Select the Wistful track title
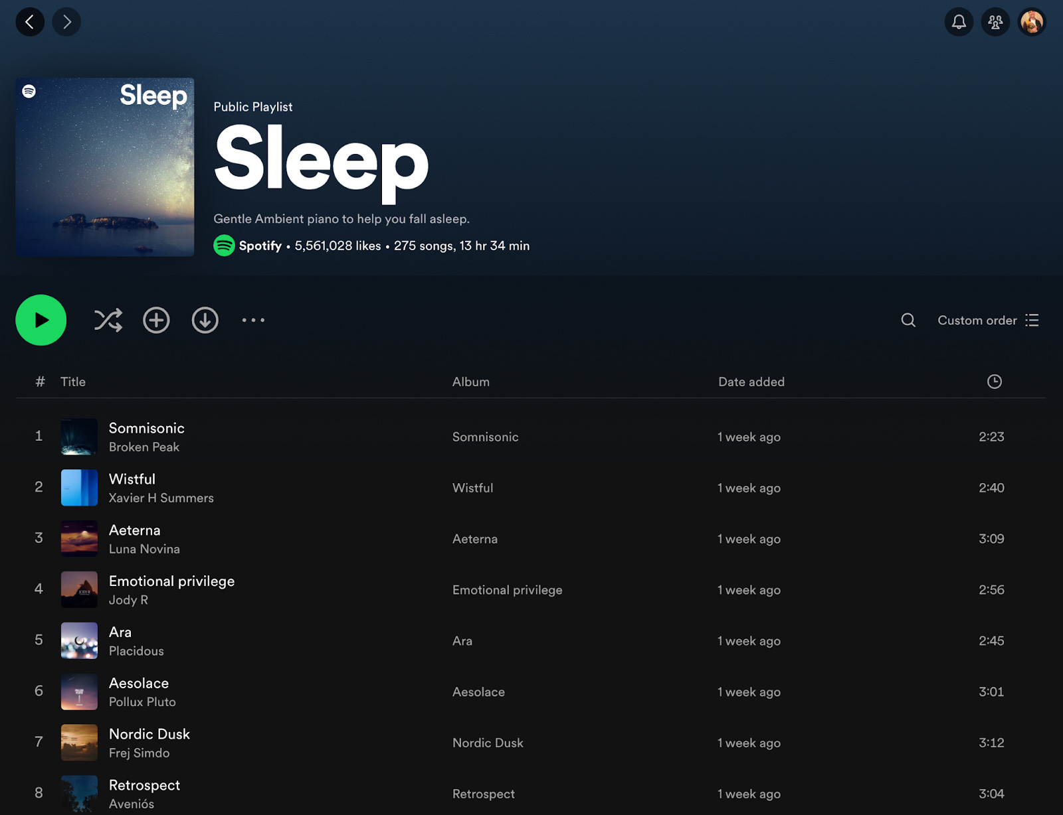This screenshot has height=815, width=1063. 132,479
